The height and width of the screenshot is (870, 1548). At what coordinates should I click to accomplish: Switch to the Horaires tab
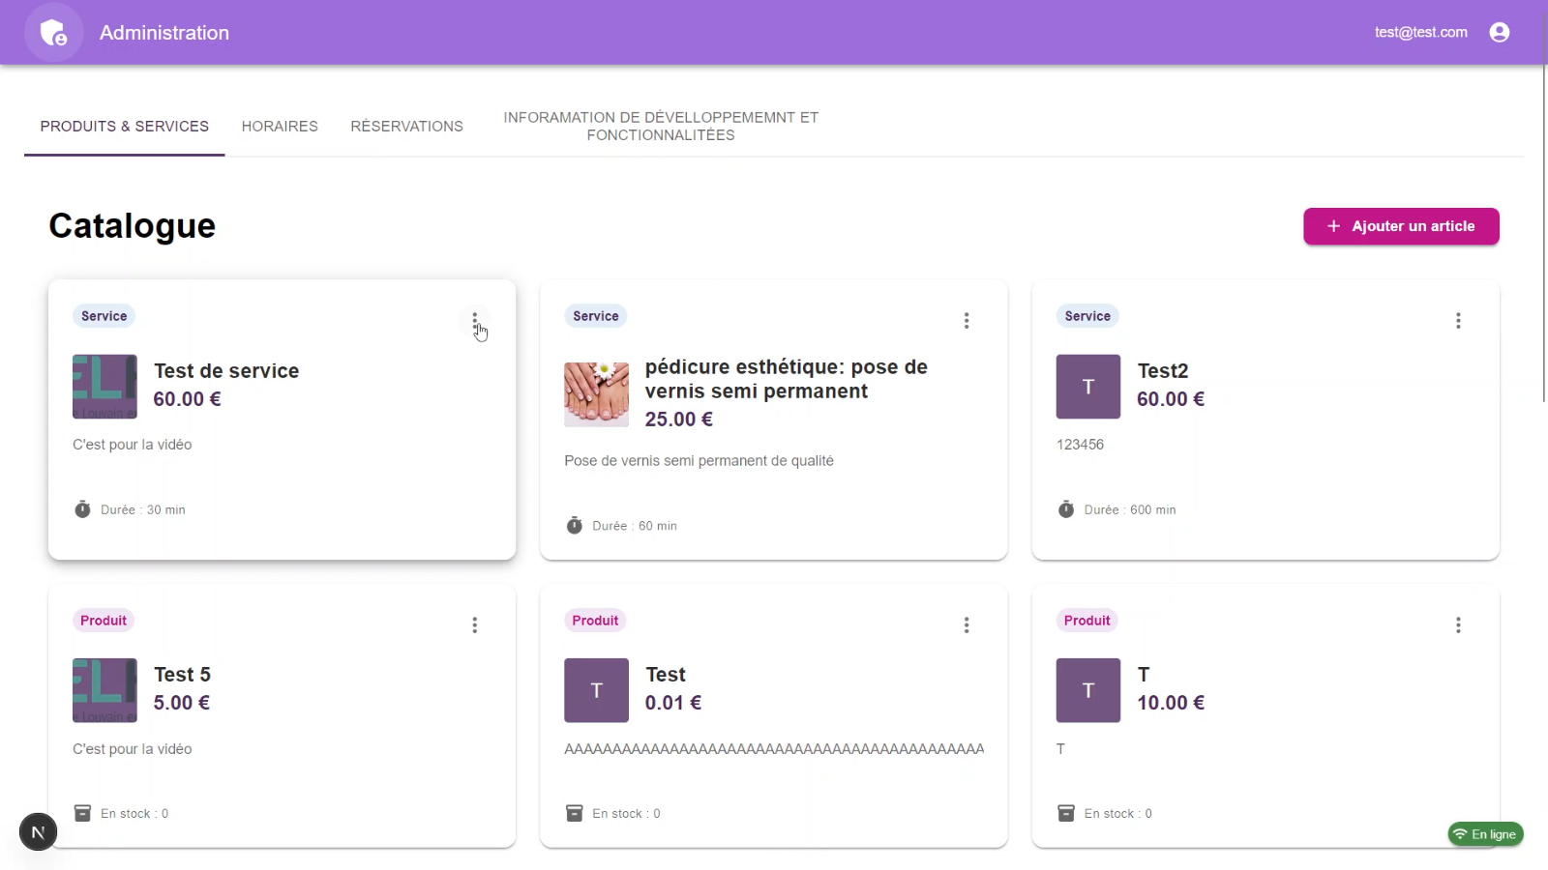click(280, 127)
